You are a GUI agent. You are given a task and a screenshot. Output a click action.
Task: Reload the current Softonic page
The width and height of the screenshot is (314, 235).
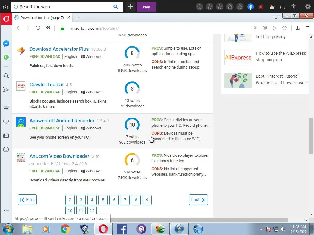point(38,28)
